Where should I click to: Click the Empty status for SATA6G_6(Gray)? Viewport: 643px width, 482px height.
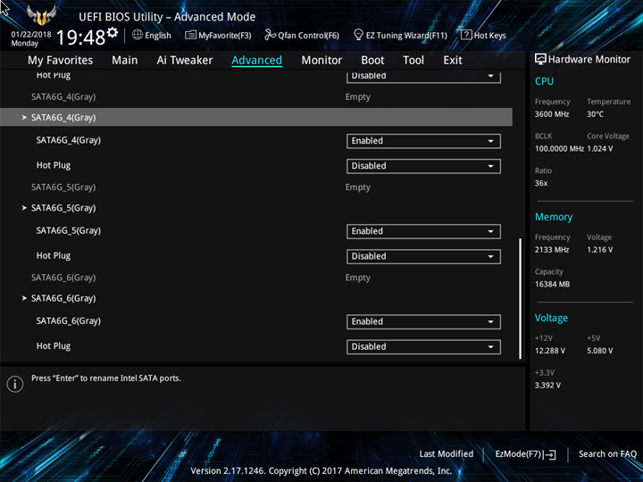click(x=358, y=278)
